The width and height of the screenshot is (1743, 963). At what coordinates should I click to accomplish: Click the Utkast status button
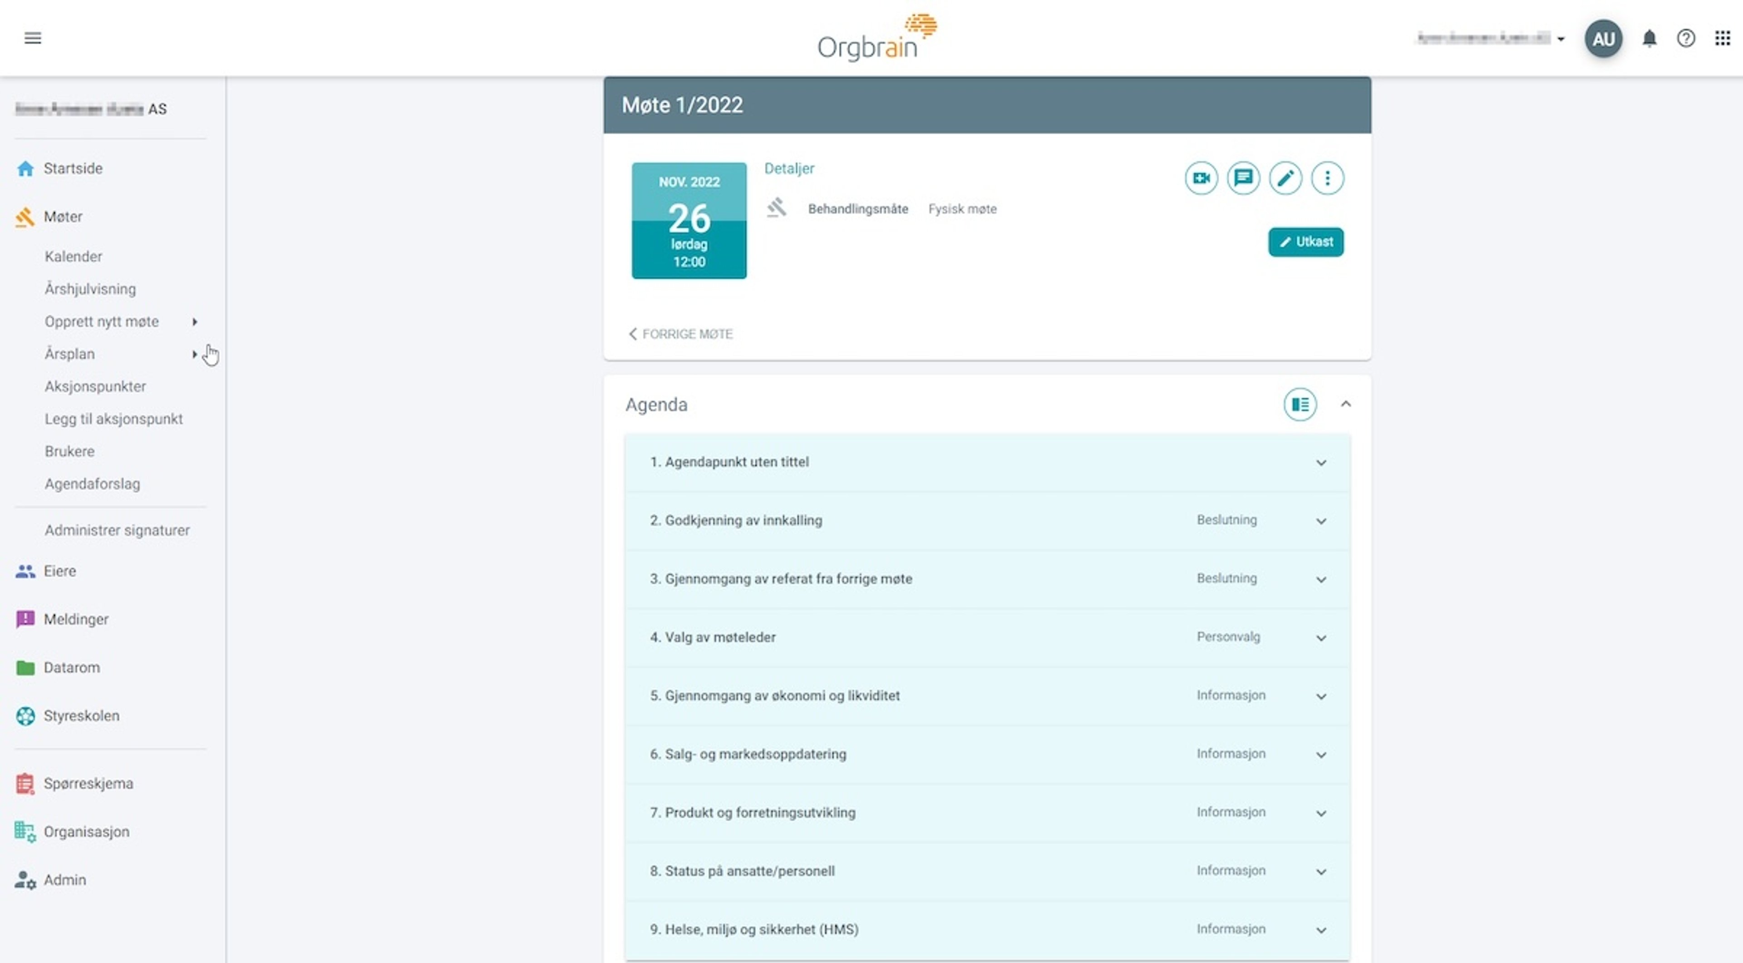[1305, 242]
